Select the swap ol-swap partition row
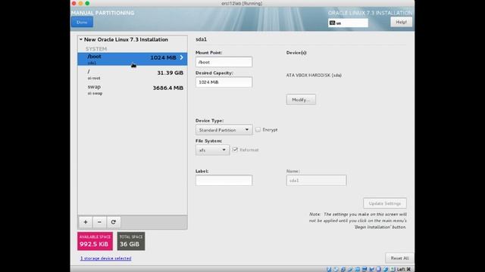Viewport: 485px width, 272px height. pos(133,89)
